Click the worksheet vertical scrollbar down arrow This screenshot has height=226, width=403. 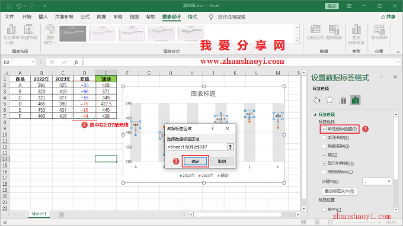[x=303, y=209]
